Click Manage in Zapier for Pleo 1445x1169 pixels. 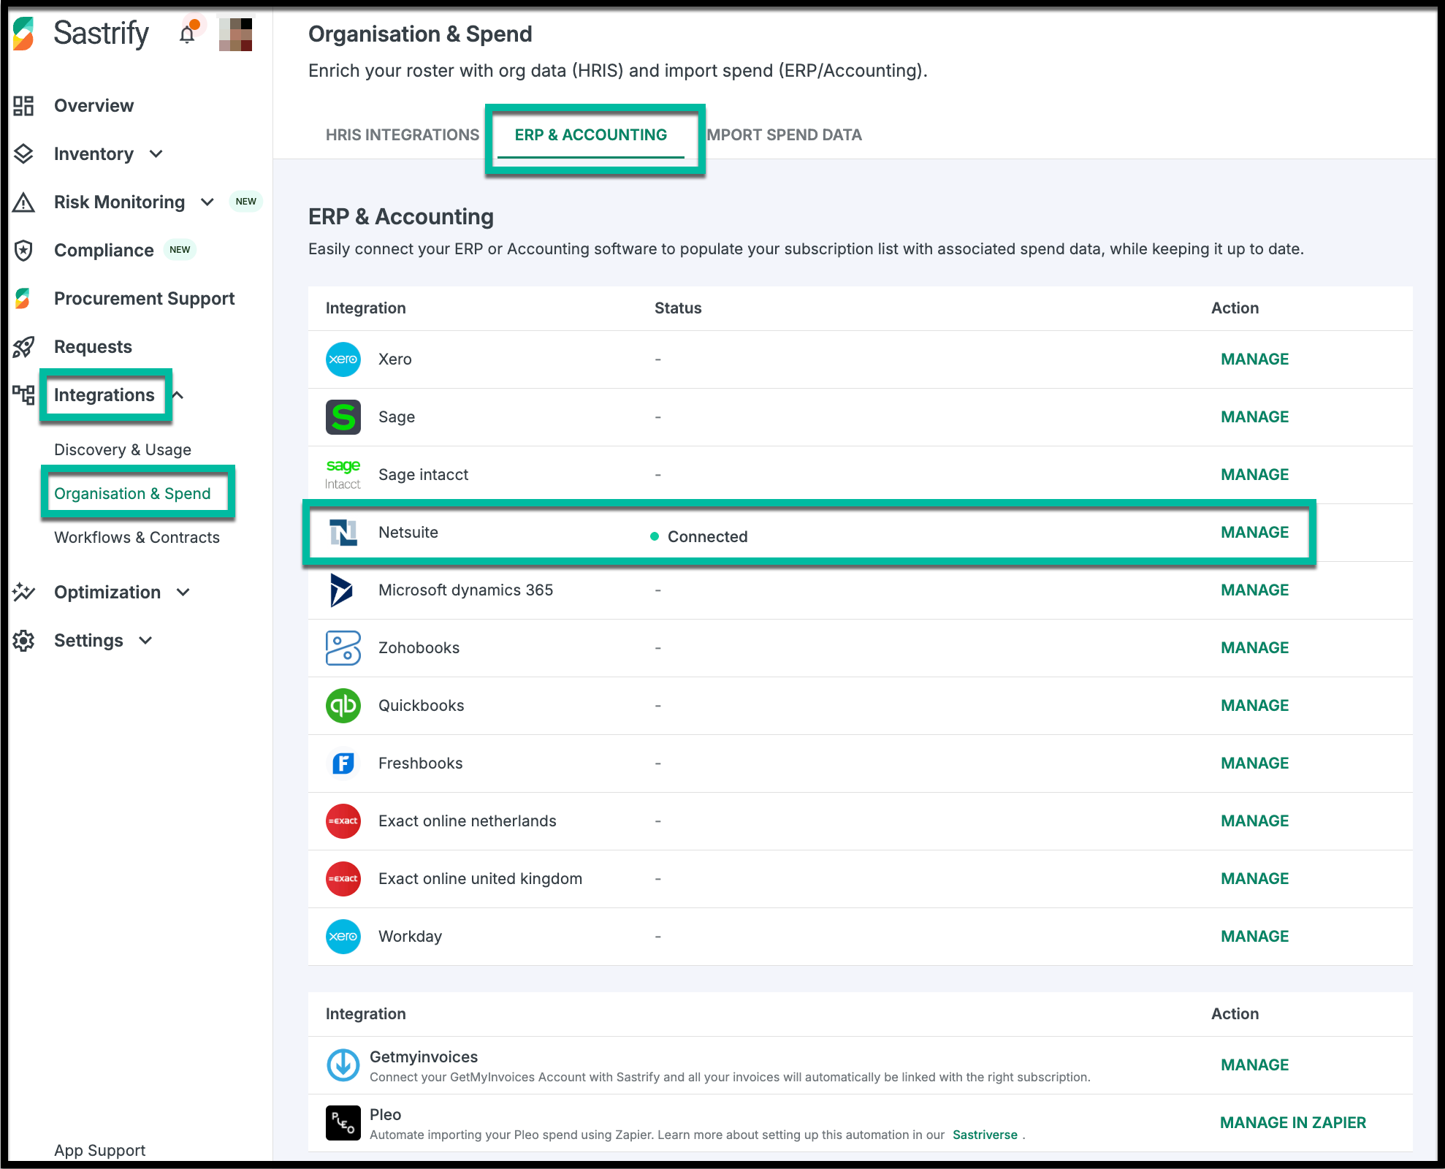1293,1123
